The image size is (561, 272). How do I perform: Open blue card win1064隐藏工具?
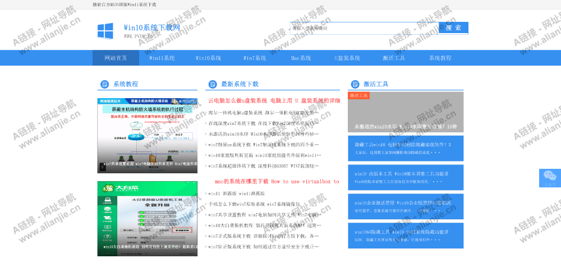pos(406,236)
